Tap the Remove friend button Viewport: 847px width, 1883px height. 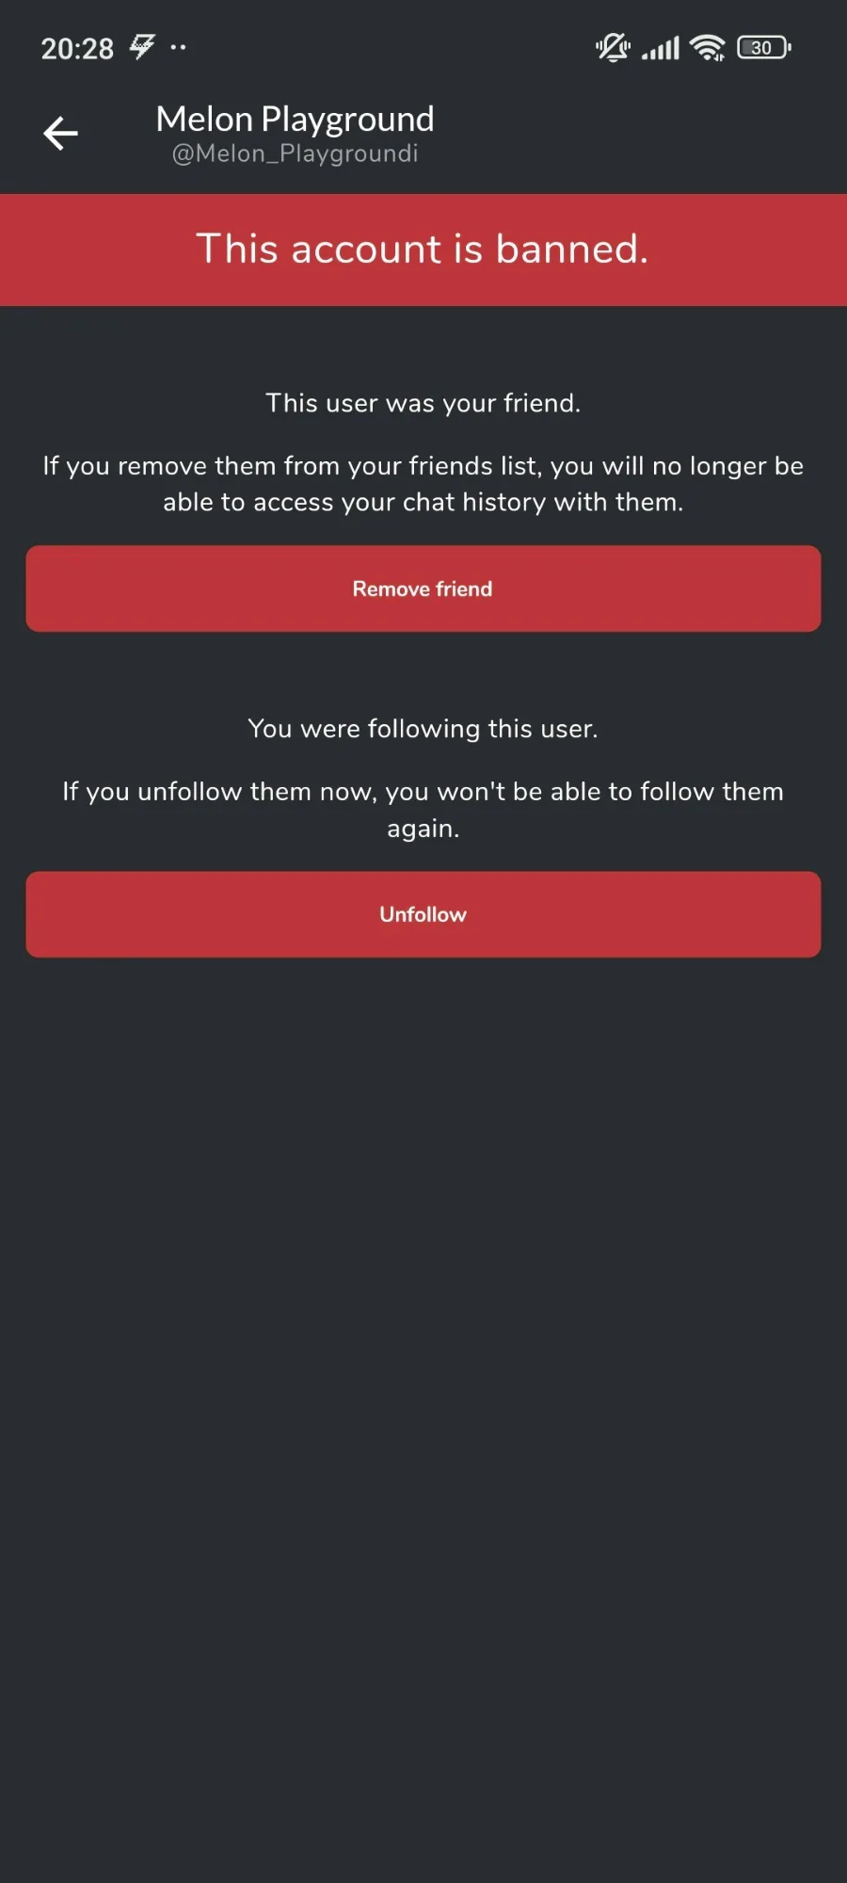(423, 588)
